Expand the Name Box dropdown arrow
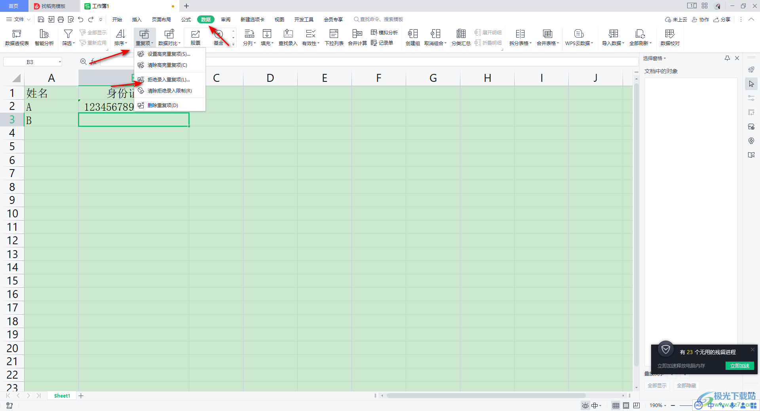The width and height of the screenshot is (760, 411). [60, 62]
